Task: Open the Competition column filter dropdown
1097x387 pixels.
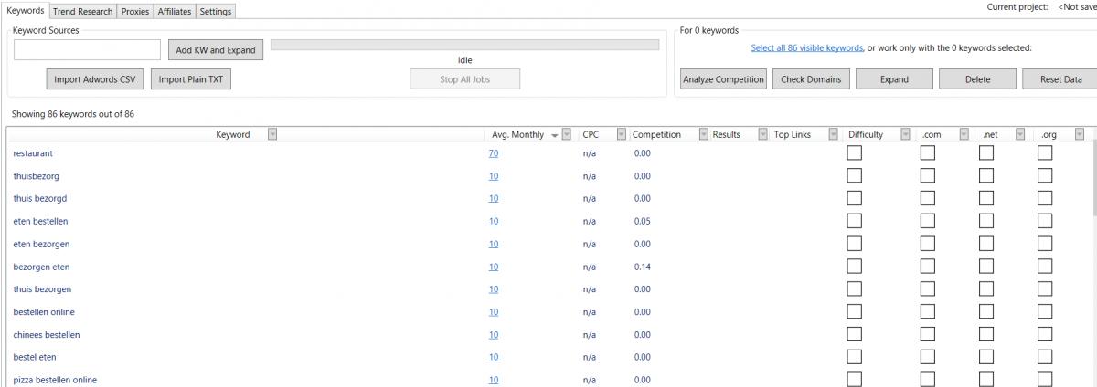Action: pos(703,135)
